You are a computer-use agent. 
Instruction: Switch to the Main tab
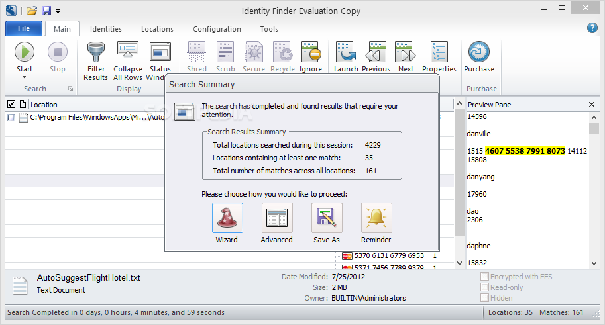[62, 29]
